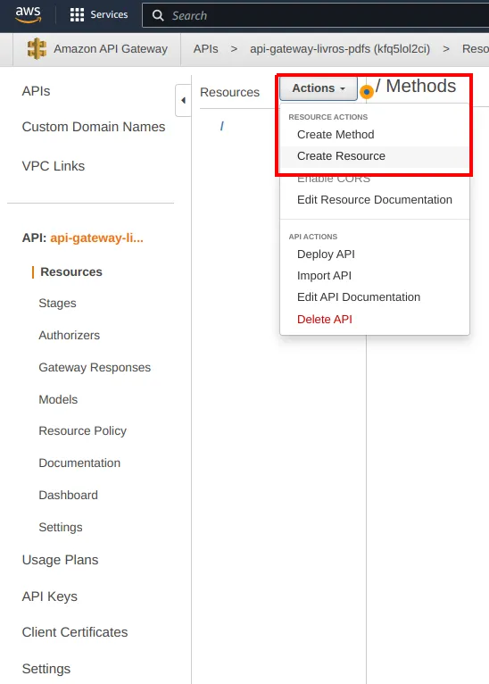Screen dimensions: 489x684
Task: Open Custom Domain Names in sidebar
Action: coord(94,127)
